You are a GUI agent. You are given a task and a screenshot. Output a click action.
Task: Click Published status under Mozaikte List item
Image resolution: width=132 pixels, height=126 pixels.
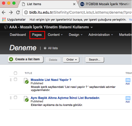[x=37, y=83]
